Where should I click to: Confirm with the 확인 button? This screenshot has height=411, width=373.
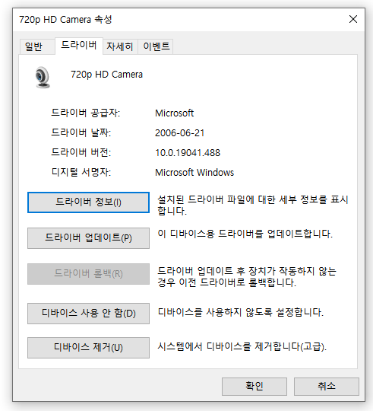click(x=254, y=387)
